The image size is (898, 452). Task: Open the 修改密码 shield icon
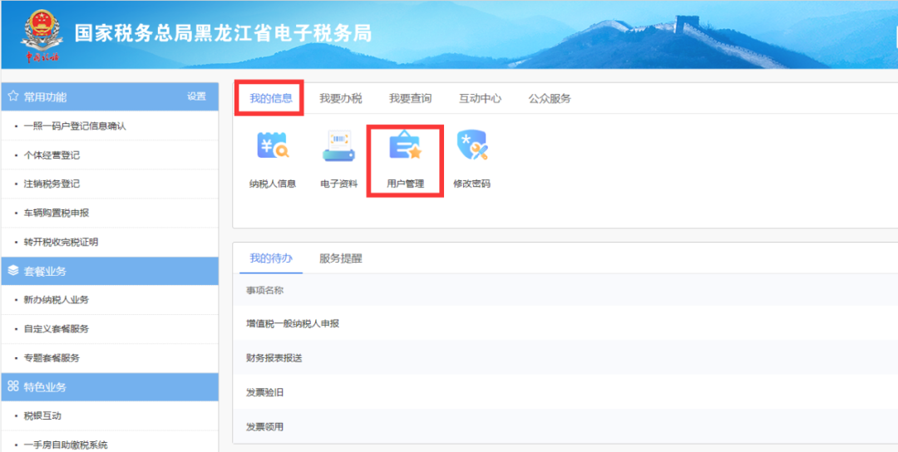tap(472, 145)
